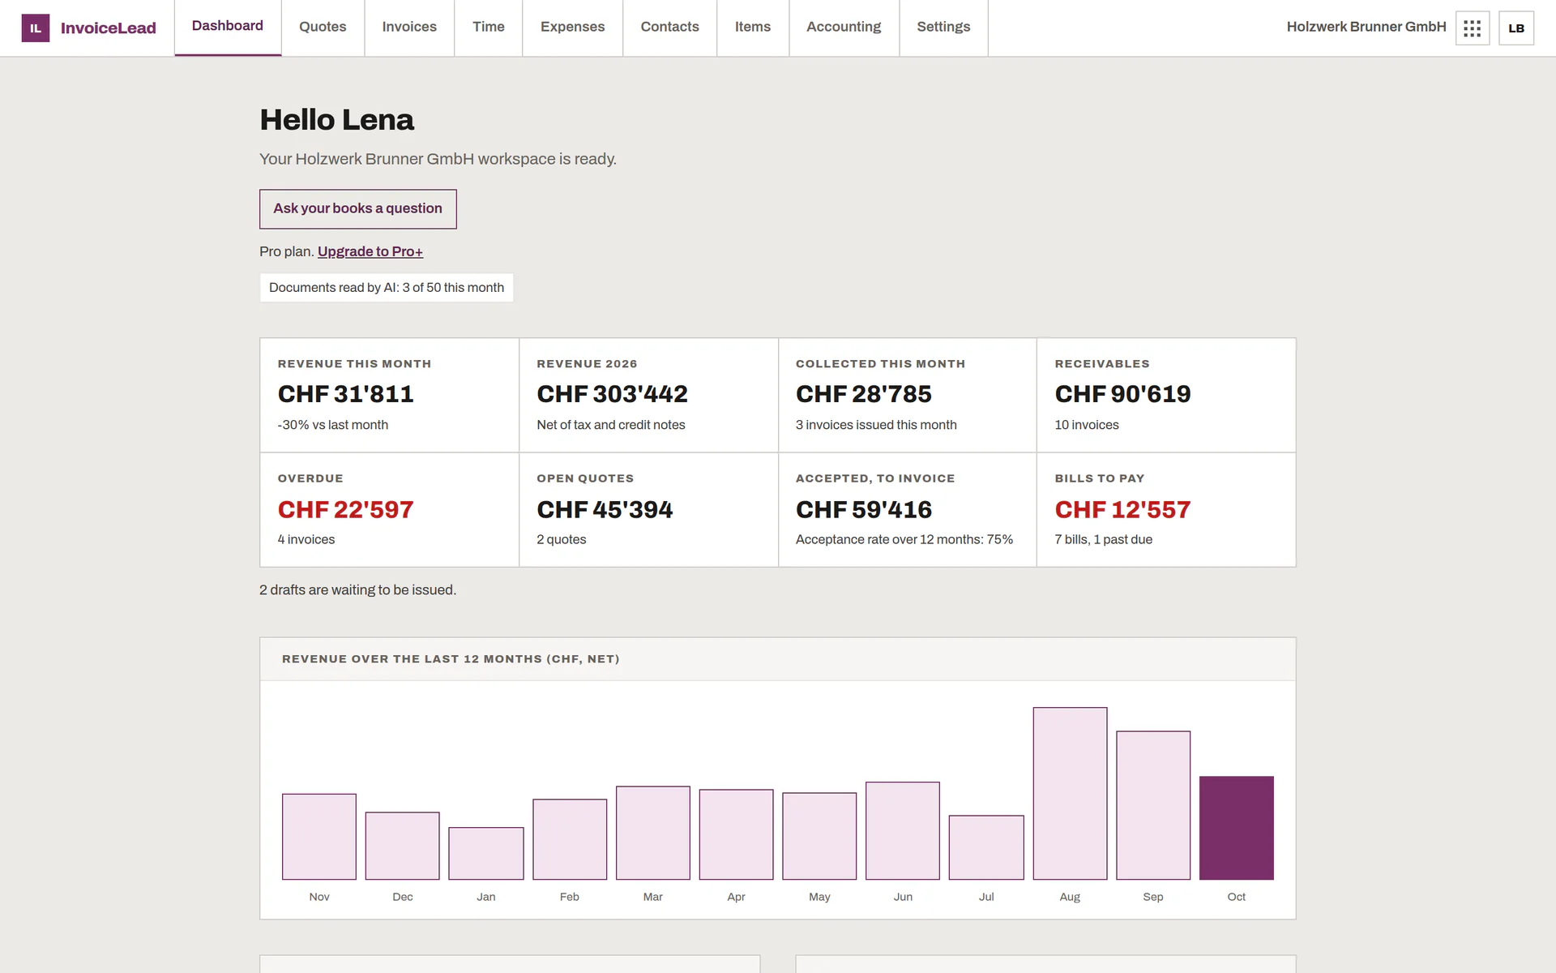
Task: Go to the Settings tab
Action: pos(943,28)
